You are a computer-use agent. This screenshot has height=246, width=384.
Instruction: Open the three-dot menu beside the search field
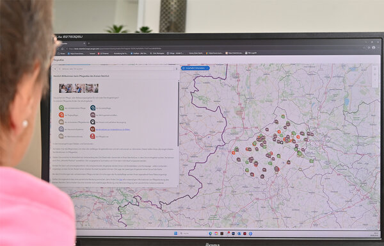(x=177, y=69)
